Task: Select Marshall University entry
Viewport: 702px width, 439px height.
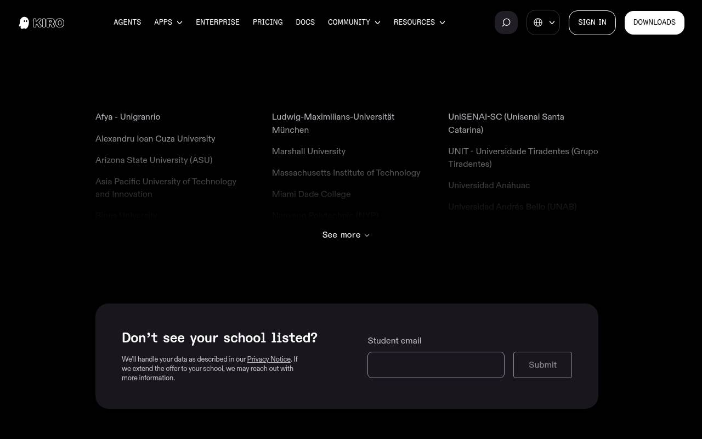Action: 309,151
